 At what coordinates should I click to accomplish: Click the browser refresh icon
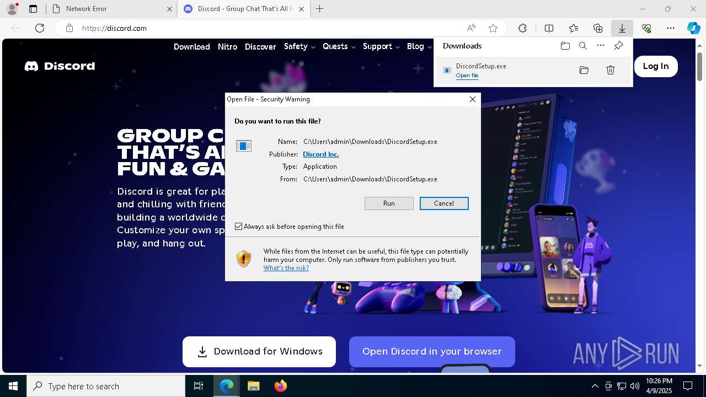tap(40, 28)
